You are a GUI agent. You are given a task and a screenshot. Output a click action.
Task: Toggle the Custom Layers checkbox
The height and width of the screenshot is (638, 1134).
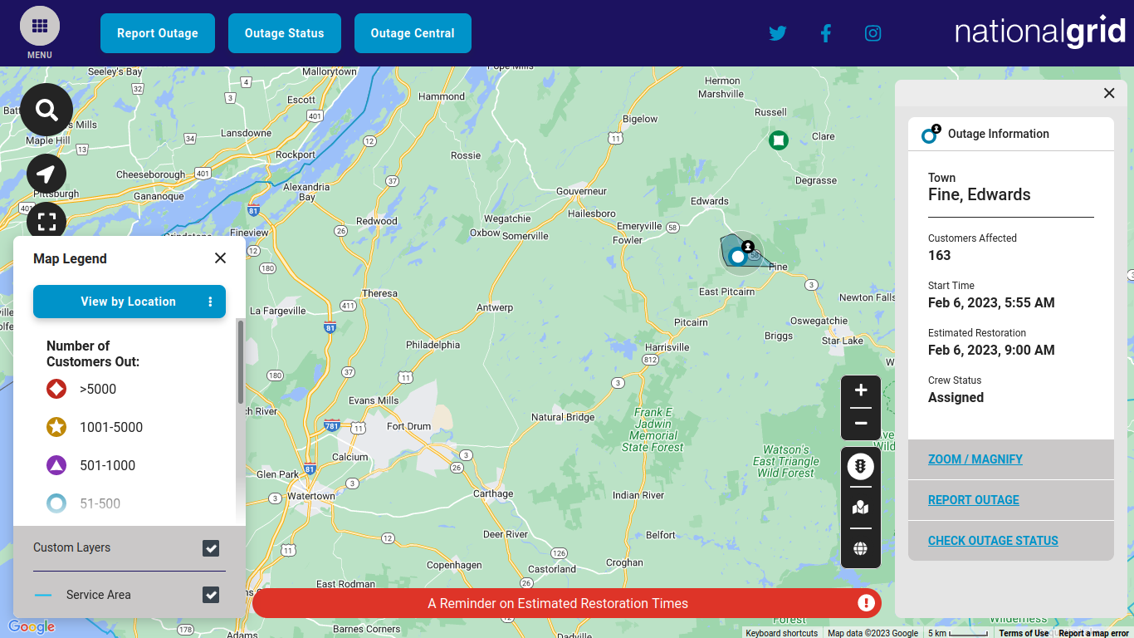(x=211, y=548)
